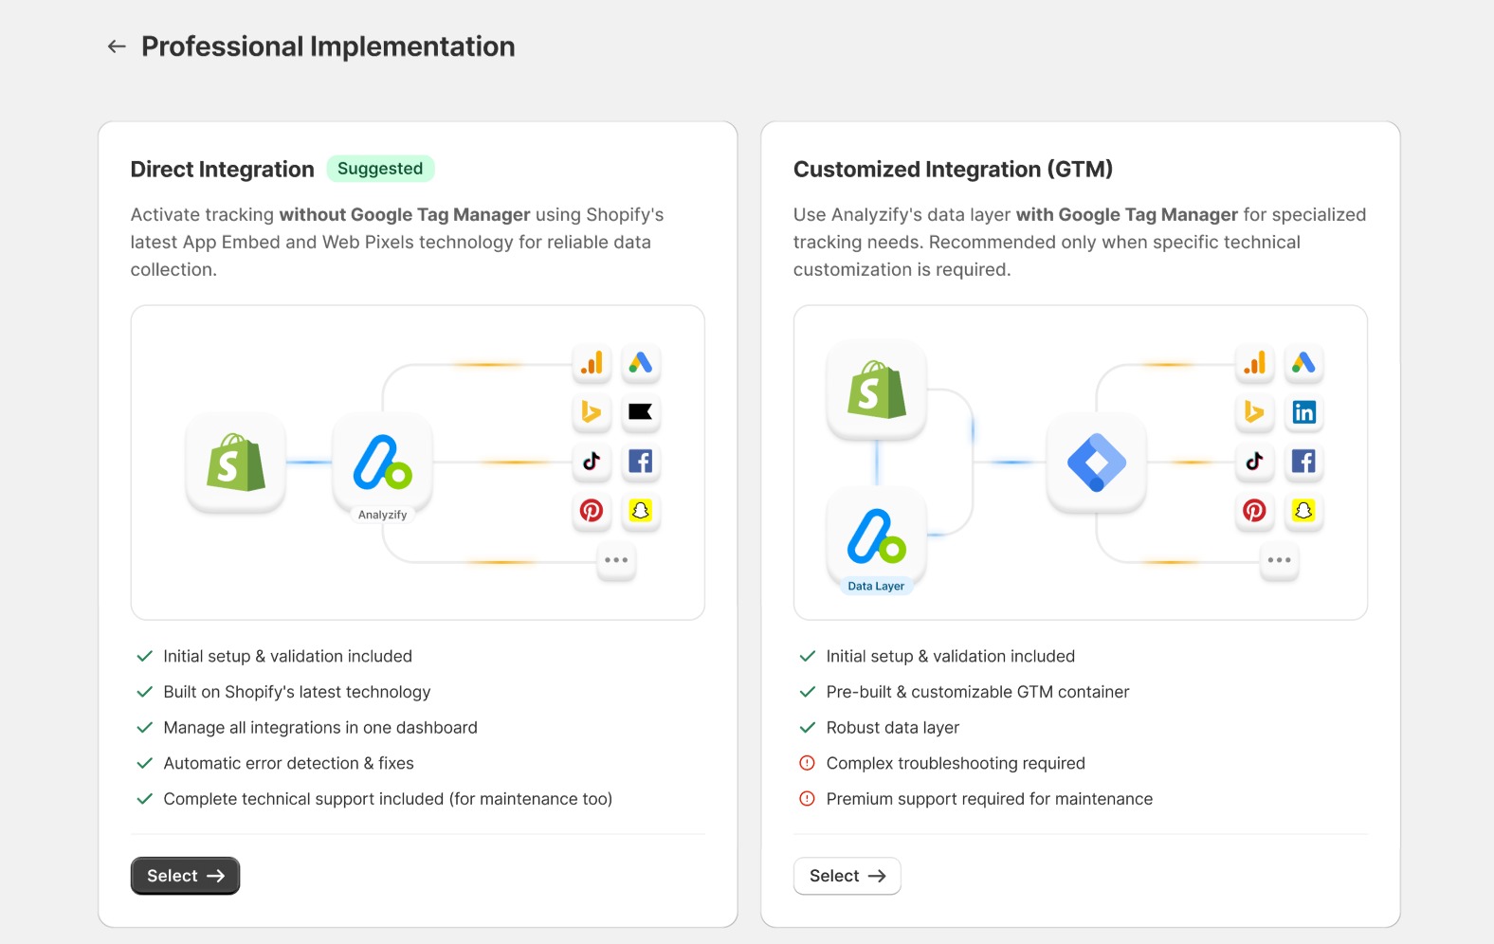Click the Suggested badge
Screen dimensions: 1494x944
click(380, 169)
